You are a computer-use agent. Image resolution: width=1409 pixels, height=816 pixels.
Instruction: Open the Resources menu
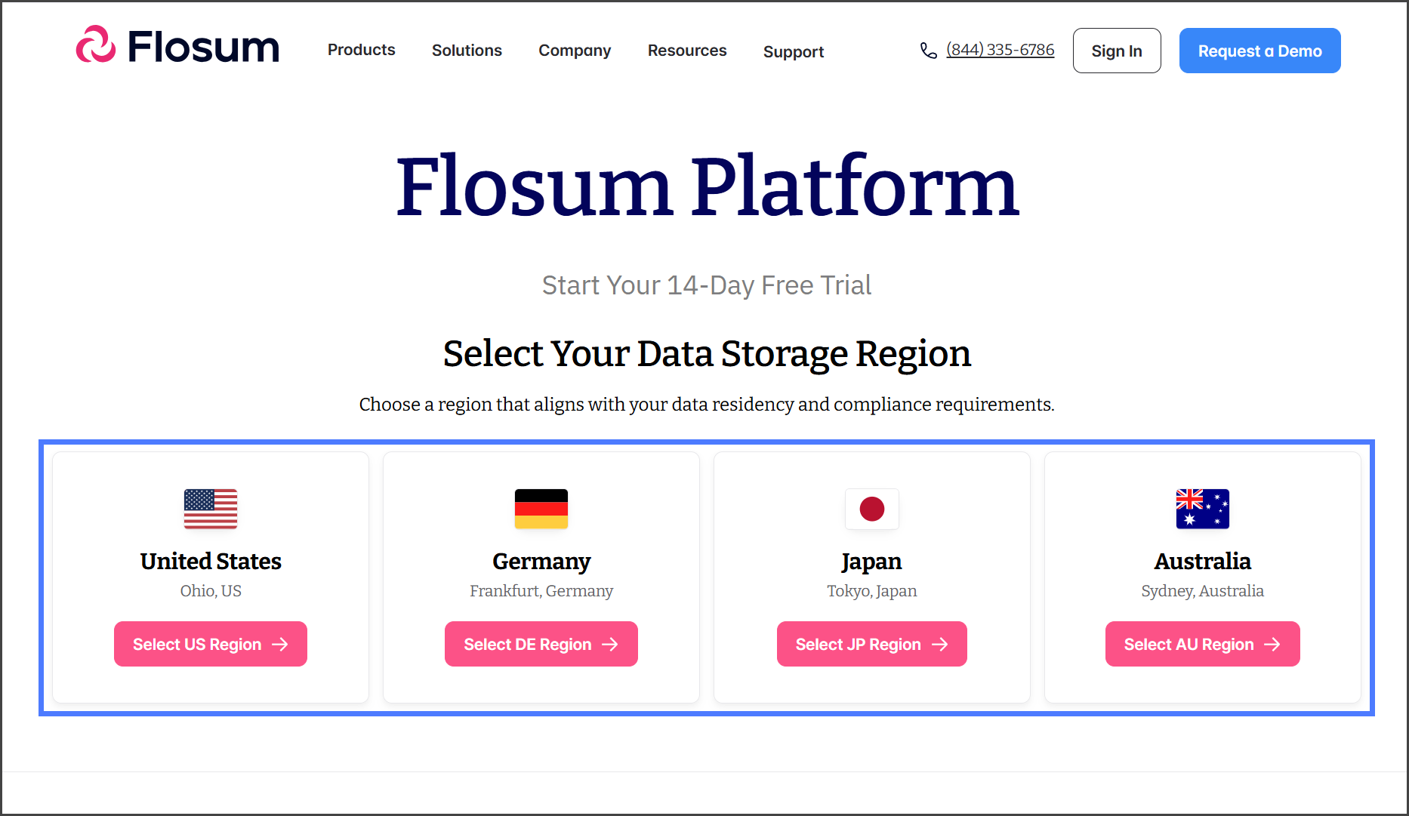pyautogui.click(x=687, y=51)
